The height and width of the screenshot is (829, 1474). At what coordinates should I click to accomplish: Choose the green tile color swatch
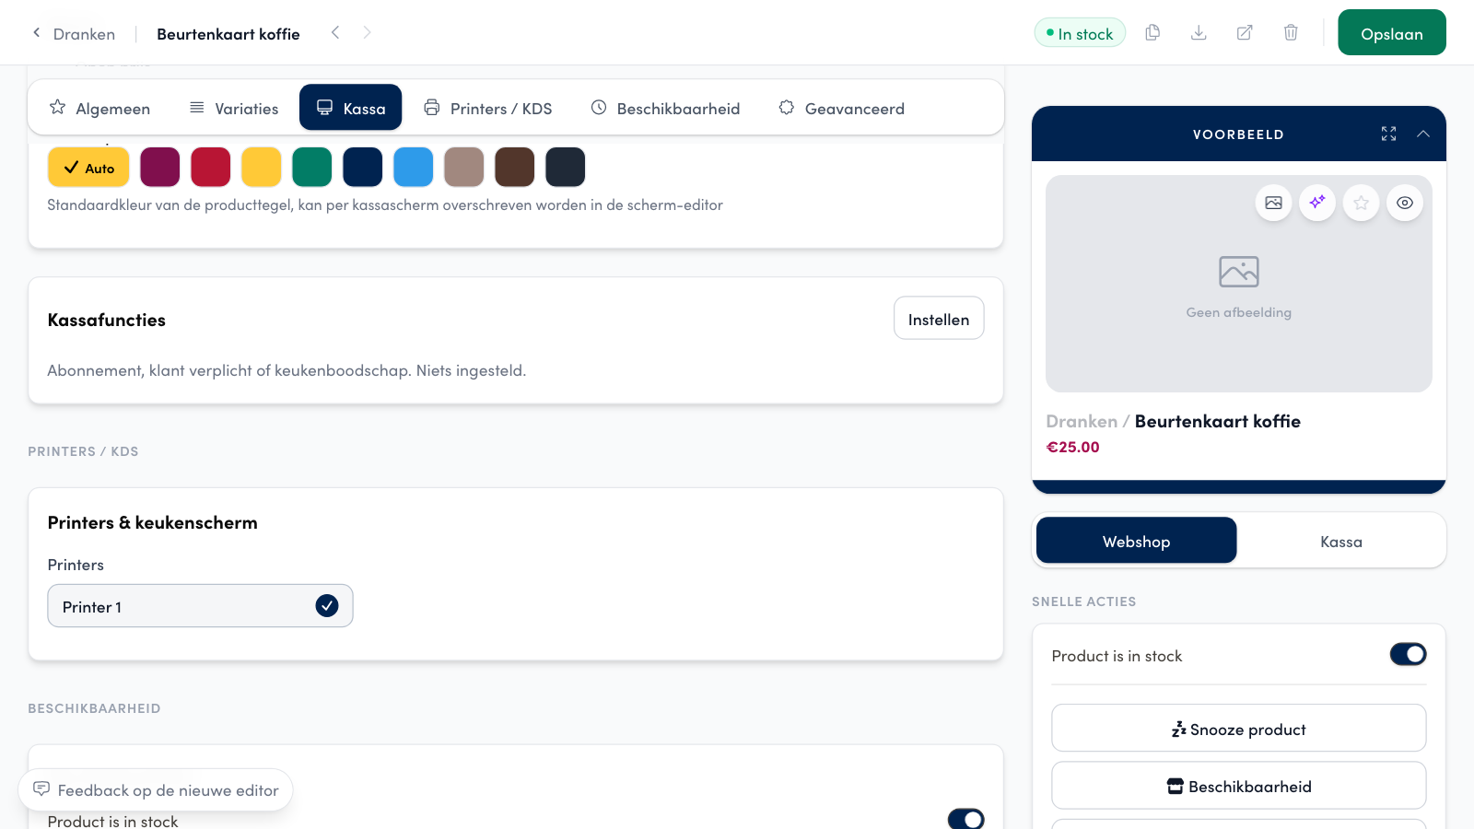pyautogui.click(x=312, y=168)
